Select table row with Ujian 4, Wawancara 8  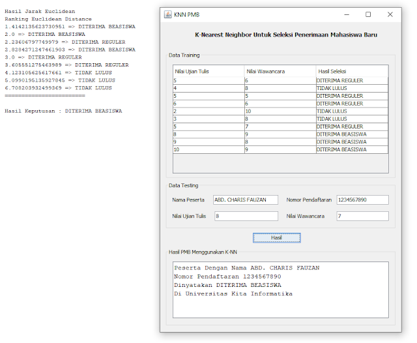point(281,88)
